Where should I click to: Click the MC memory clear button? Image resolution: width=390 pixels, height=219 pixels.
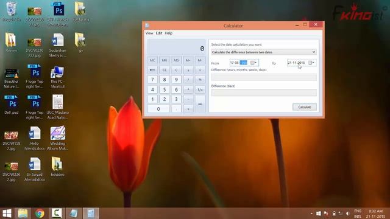[x=152, y=60]
